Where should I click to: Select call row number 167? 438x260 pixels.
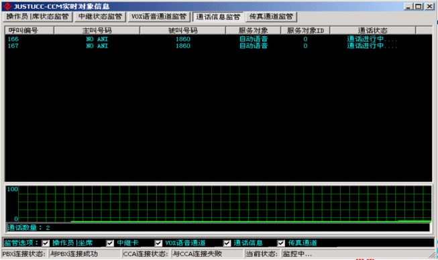(x=219, y=46)
